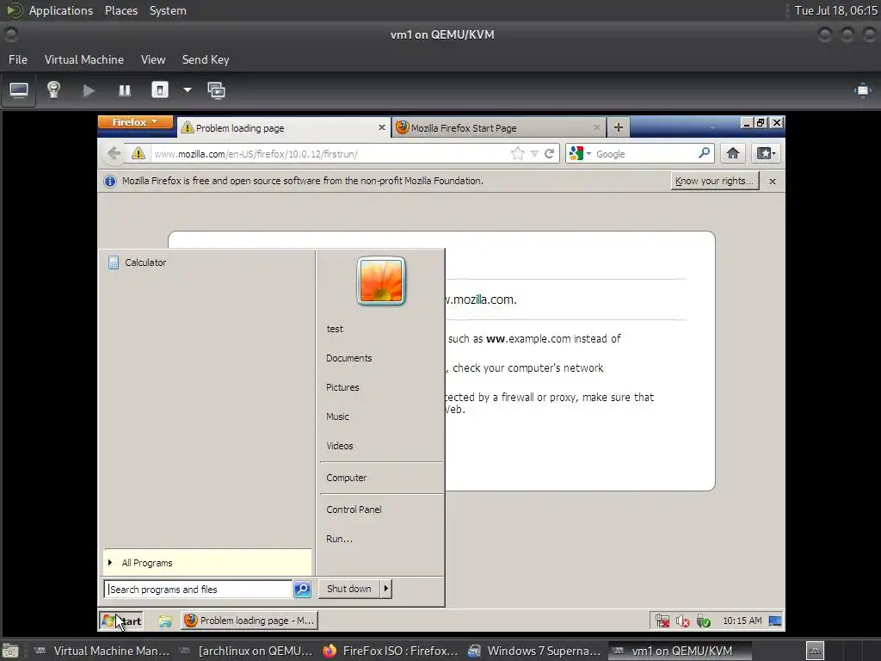The height and width of the screenshot is (661, 881).
Task: Click the user account picture
Action: click(381, 281)
